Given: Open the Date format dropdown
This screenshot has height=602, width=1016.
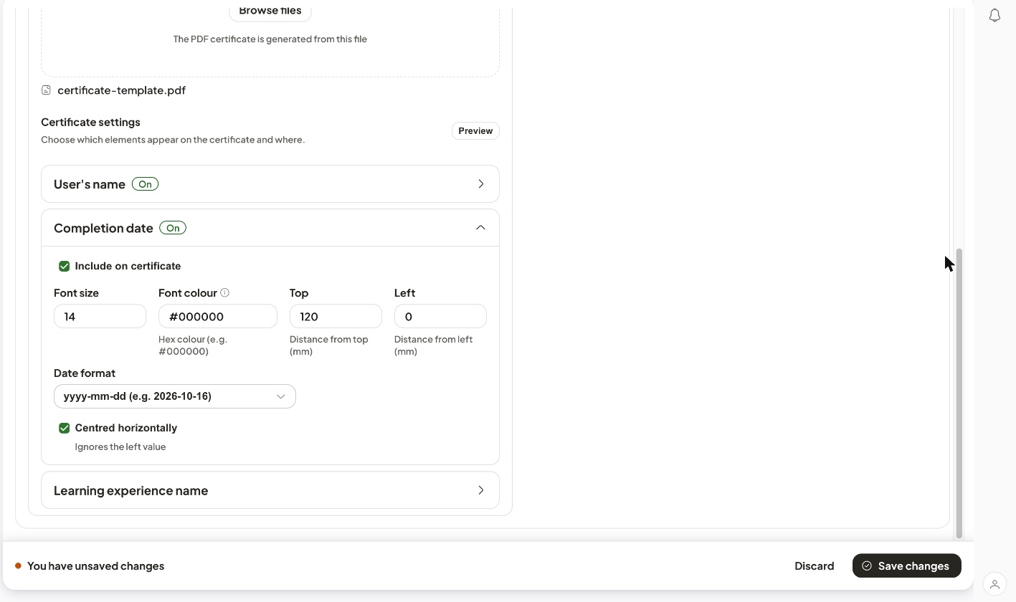Looking at the screenshot, I should click(x=175, y=396).
